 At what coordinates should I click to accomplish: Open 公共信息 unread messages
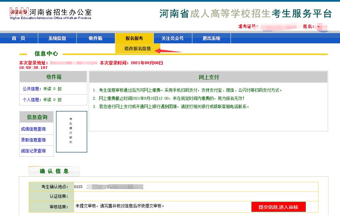point(42,89)
